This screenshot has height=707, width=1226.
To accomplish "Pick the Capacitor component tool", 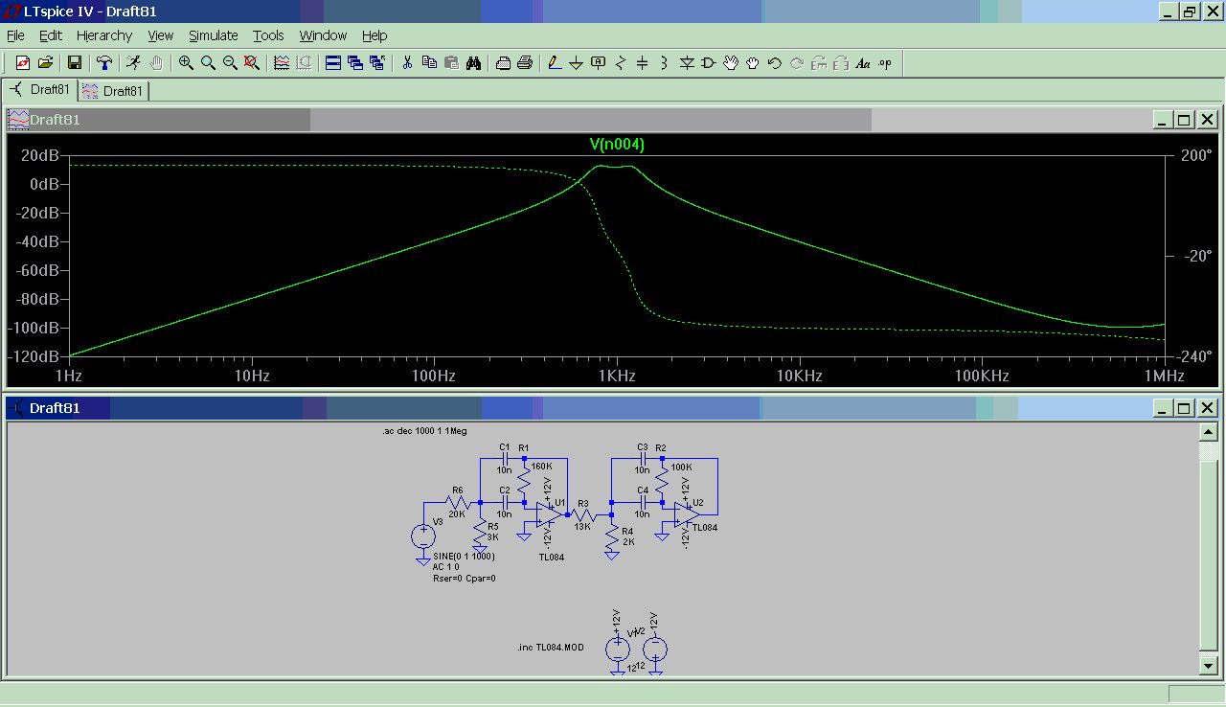I will click(643, 63).
